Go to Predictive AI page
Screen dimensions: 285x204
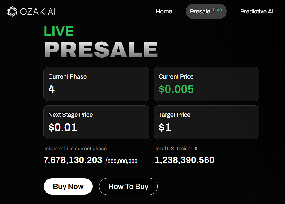[257, 11]
